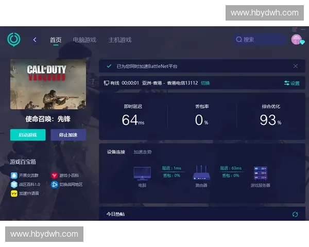Dismiss the BattleNet acceleration notice

295,66
